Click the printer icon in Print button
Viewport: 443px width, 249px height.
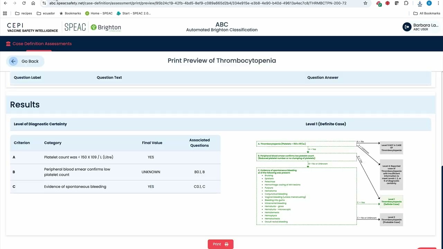(x=226, y=244)
